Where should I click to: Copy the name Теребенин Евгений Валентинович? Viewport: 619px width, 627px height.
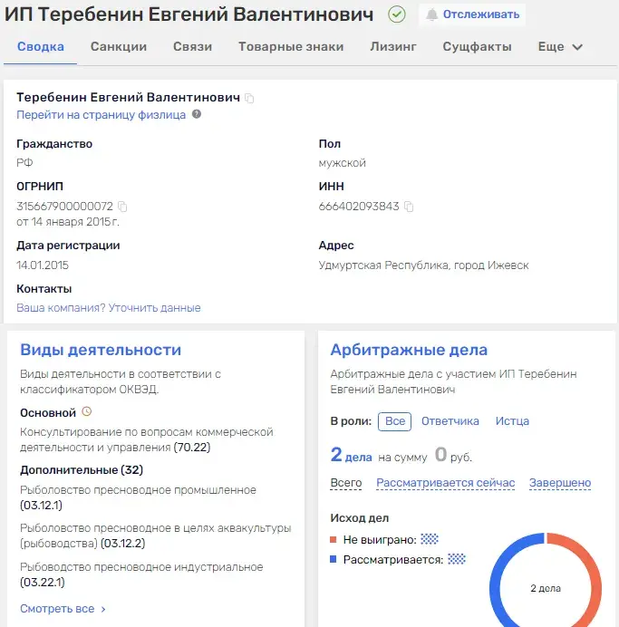pyautogui.click(x=249, y=98)
